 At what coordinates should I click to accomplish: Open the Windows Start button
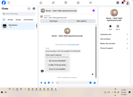2,92
